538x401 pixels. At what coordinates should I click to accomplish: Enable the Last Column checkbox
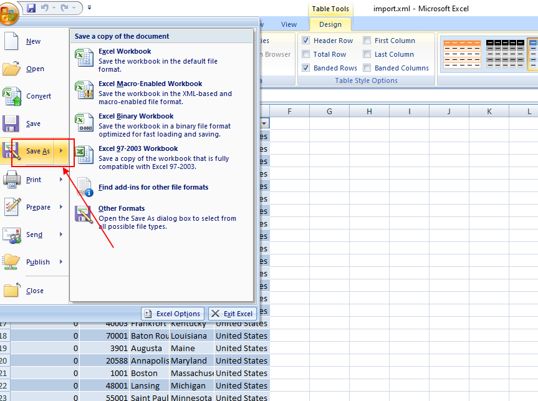tap(367, 54)
